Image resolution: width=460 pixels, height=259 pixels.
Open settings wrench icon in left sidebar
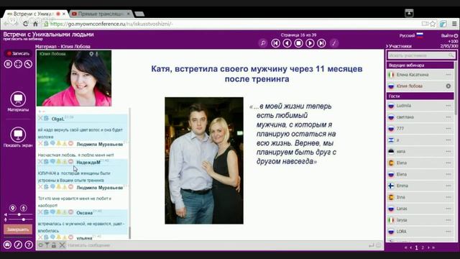[28, 64]
